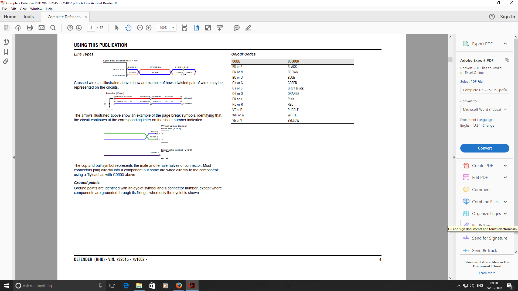Image resolution: width=518 pixels, height=291 pixels.
Task: Open Convert to Microsoft Word dropdown
Action: [x=485, y=109]
